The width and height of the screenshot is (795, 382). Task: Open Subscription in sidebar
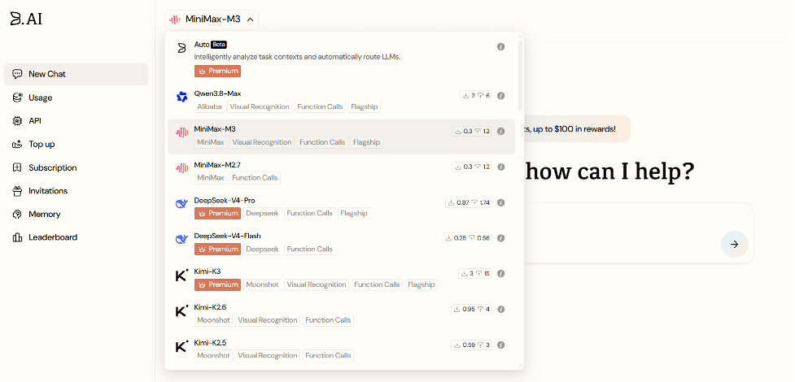pyautogui.click(x=76, y=167)
